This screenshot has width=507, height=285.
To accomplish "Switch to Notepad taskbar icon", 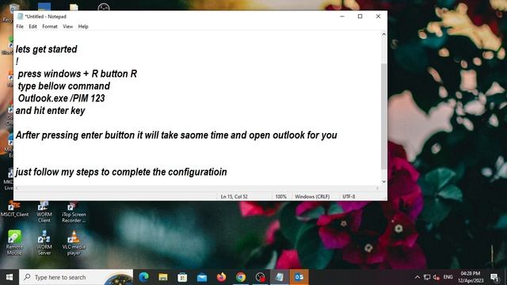I will click(x=280, y=277).
